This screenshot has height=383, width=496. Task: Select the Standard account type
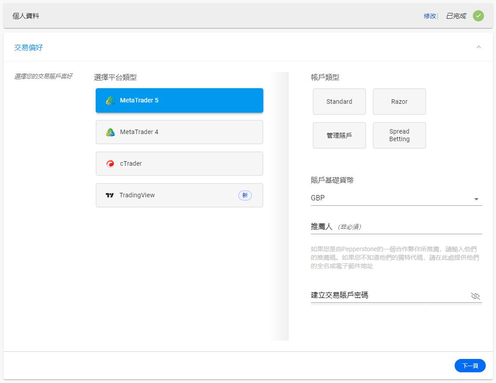(339, 102)
